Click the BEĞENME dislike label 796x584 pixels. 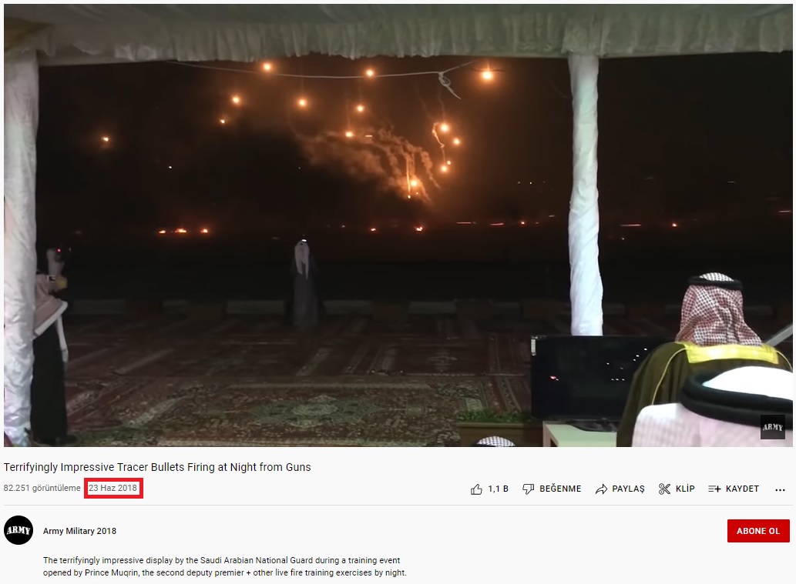point(560,489)
